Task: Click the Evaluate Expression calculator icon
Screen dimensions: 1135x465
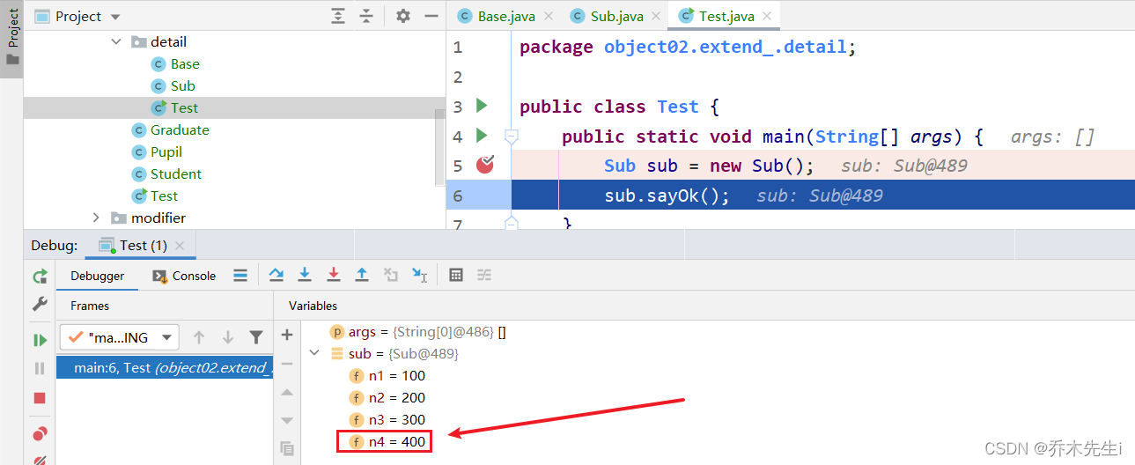Action: click(456, 275)
